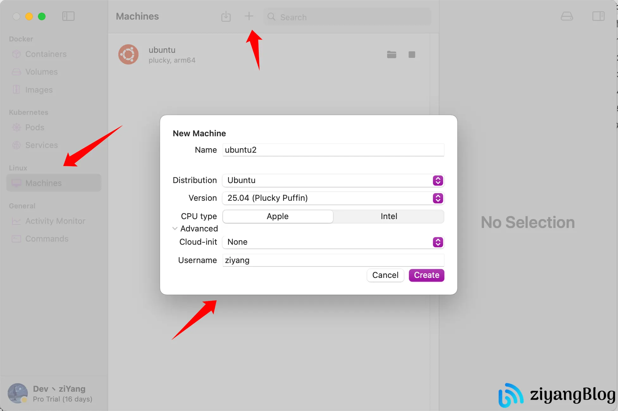Screen dimensions: 618x411
Task: Open Pods in the sidebar
Action: tap(54, 127)
